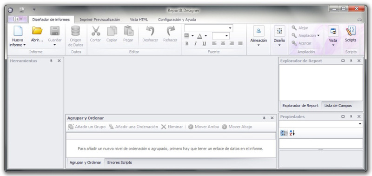Center the text alignment
Viewport: 372px width, 176px height.
223,43
